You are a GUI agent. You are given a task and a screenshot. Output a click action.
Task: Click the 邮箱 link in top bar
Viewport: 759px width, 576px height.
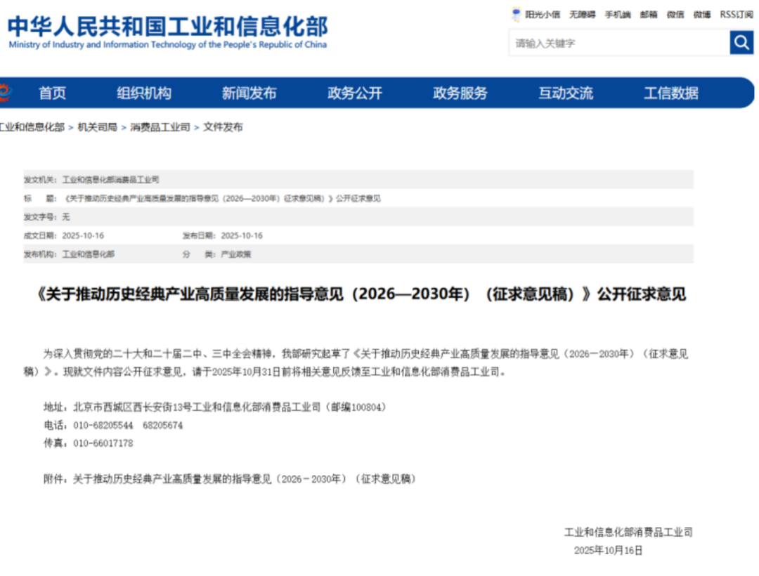(x=649, y=14)
